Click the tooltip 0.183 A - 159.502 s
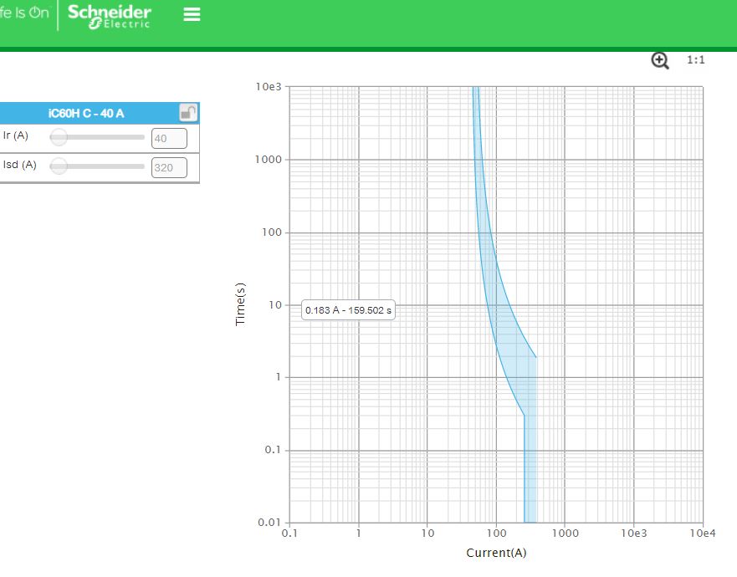 348,310
